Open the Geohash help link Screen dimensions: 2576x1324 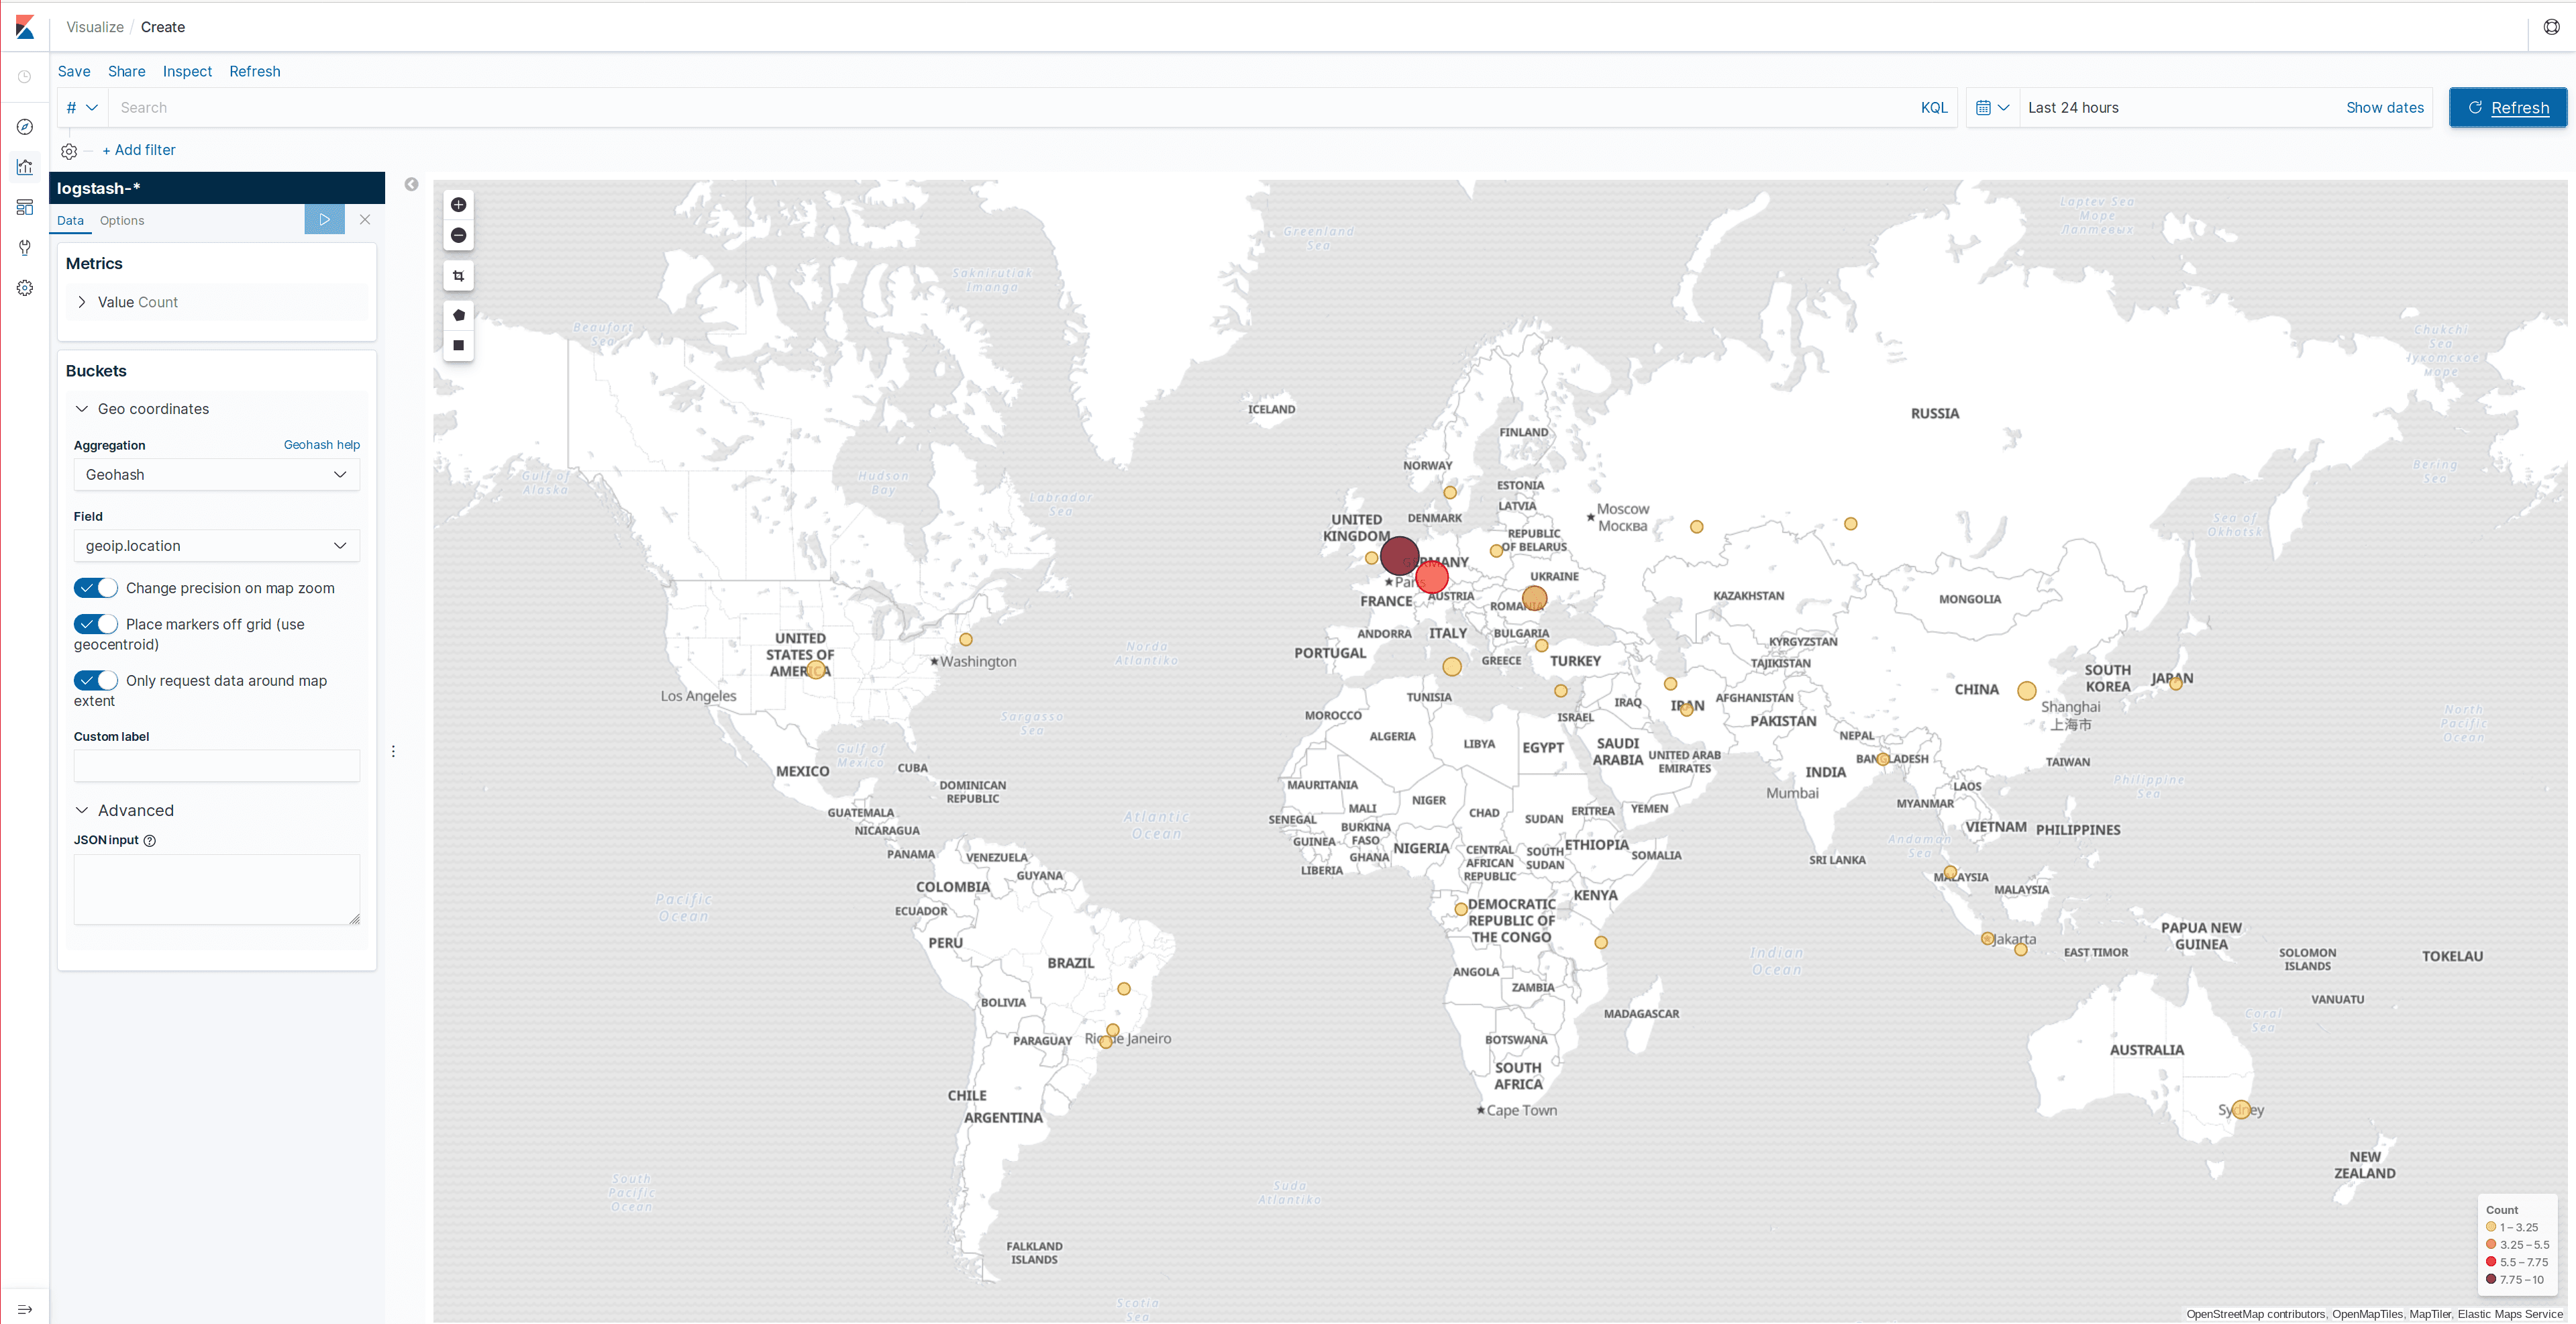[321, 445]
